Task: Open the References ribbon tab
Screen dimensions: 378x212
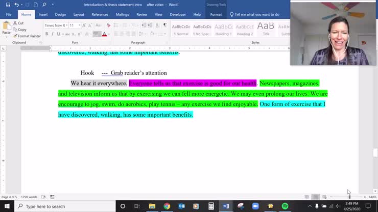Action: tap(100, 14)
